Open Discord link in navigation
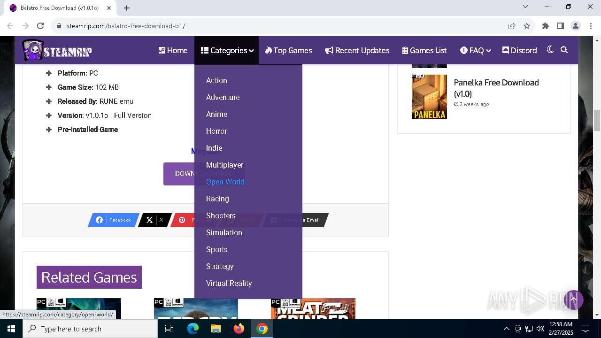This screenshot has width=601, height=338. [x=519, y=50]
